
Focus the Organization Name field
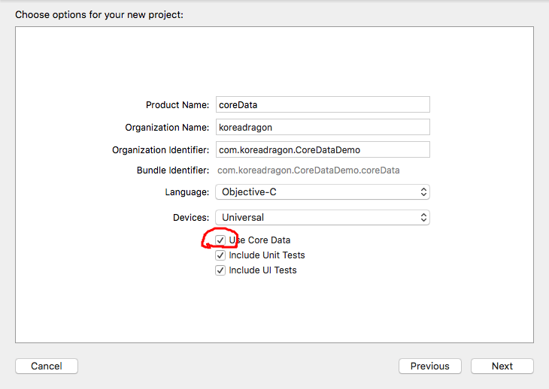(323, 127)
